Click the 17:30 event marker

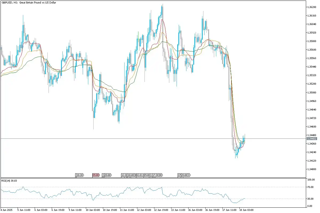click(x=155, y=175)
